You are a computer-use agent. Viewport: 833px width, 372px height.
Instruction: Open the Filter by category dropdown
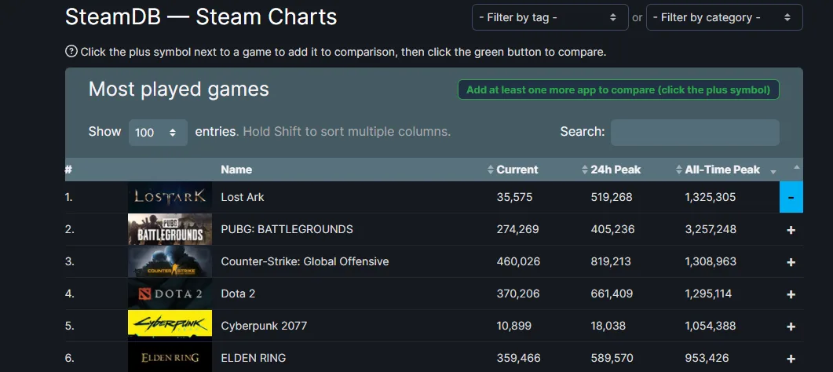(x=724, y=17)
